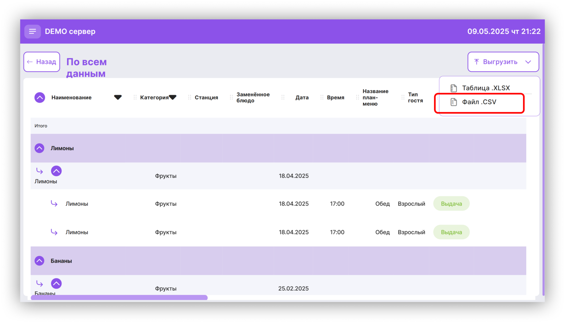
Task: Go back with the Назад button
Action: [x=42, y=62]
